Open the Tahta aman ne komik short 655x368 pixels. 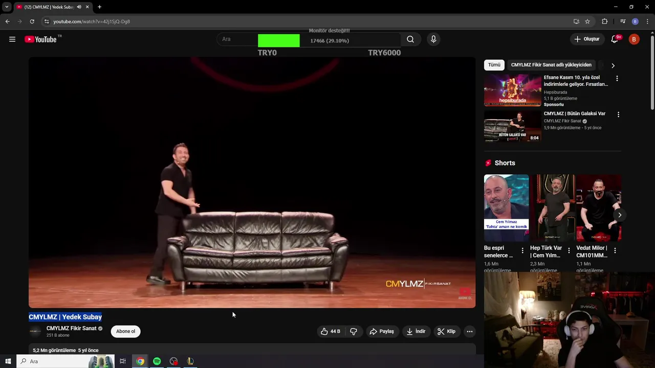point(506,208)
